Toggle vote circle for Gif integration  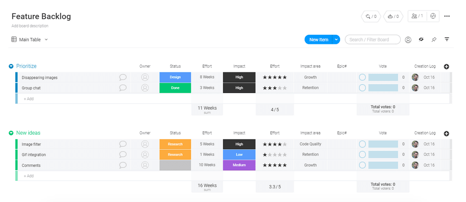(362, 155)
